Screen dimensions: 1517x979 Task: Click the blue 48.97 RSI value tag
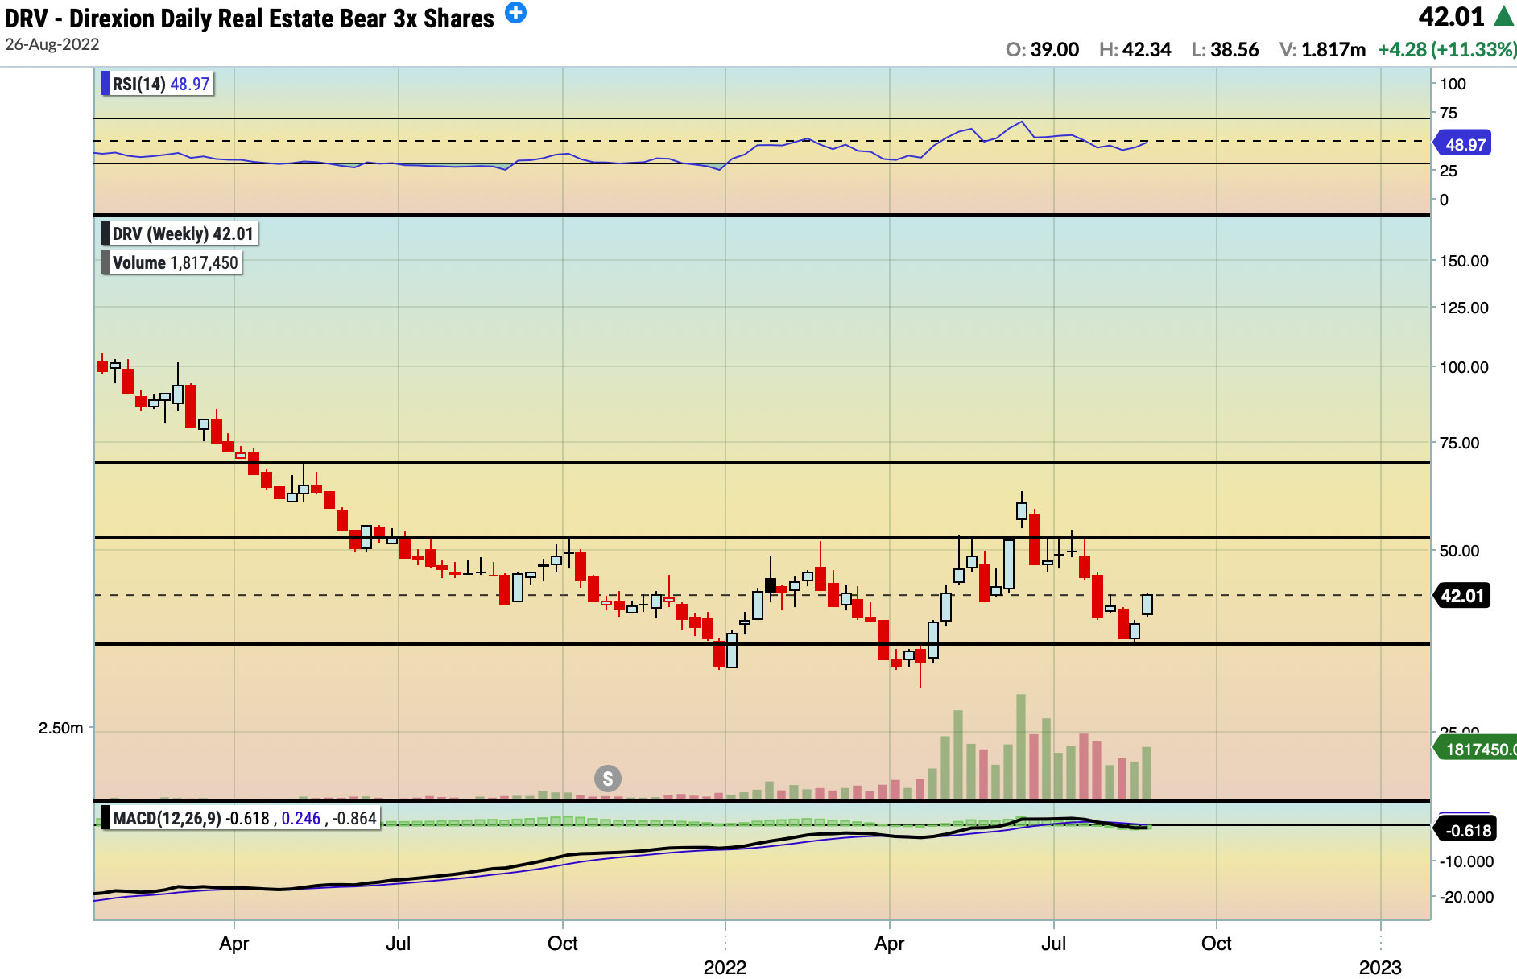click(1464, 144)
